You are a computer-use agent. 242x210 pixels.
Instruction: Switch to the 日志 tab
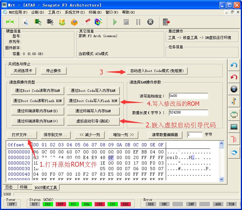pos(9,187)
